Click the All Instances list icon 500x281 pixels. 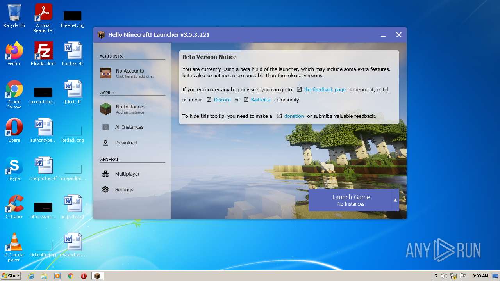click(x=105, y=127)
